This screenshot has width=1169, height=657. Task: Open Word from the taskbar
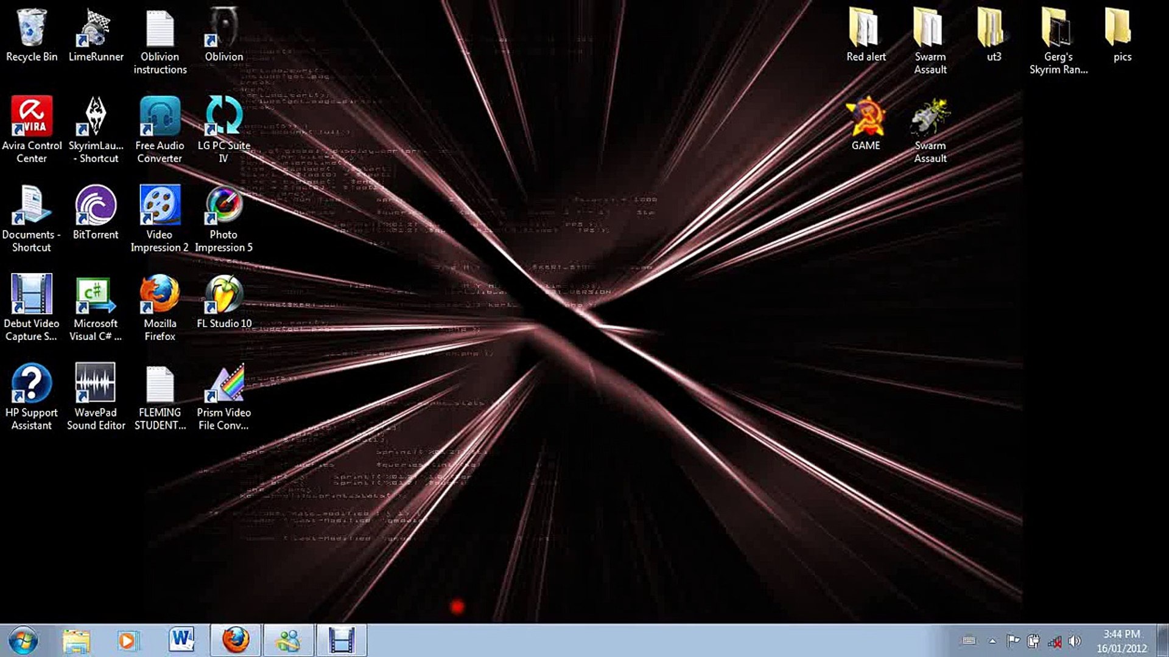click(181, 641)
